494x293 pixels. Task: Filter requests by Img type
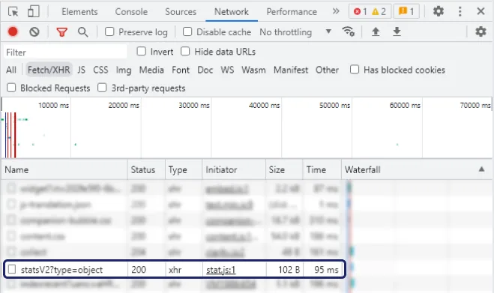tap(124, 70)
